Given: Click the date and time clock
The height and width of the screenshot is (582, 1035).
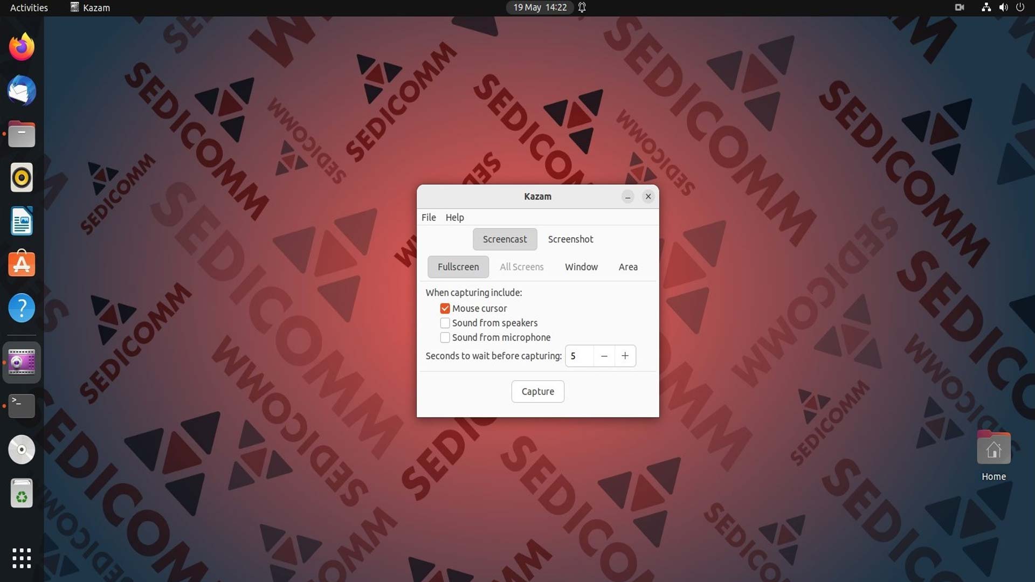Looking at the screenshot, I should coord(540,8).
